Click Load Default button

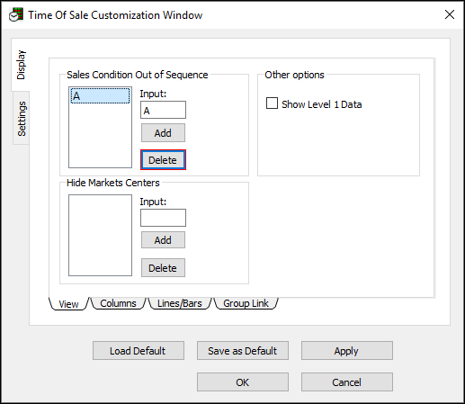click(139, 350)
